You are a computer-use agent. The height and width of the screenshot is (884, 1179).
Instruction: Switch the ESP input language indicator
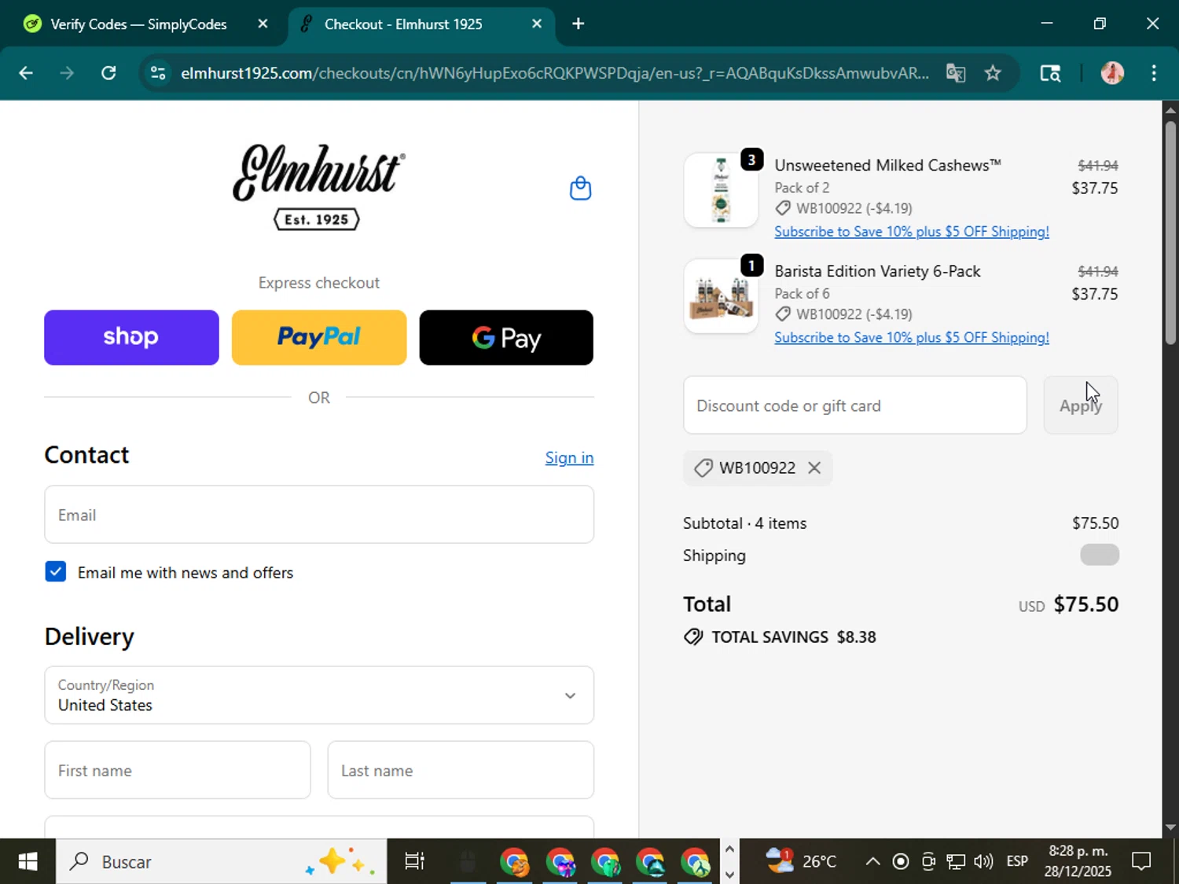pos(1017,862)
